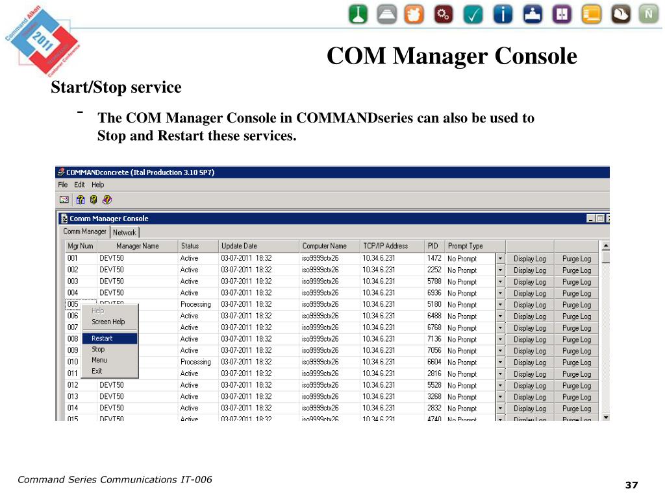Open Prompt Type dropdown for manager 004

500,293
